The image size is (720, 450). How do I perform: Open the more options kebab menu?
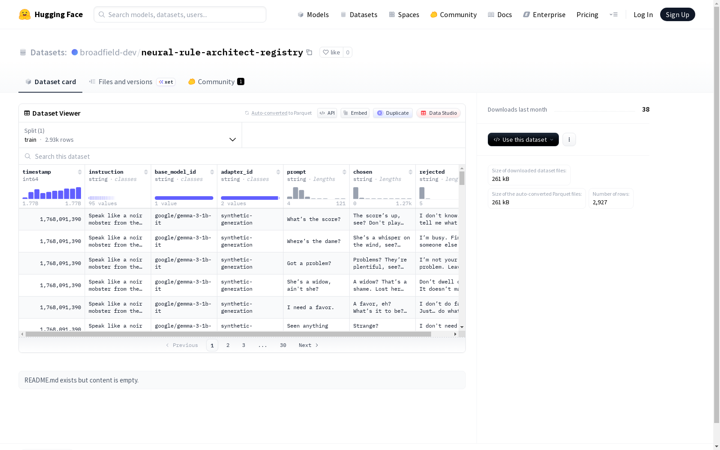(x=569, y=139)
